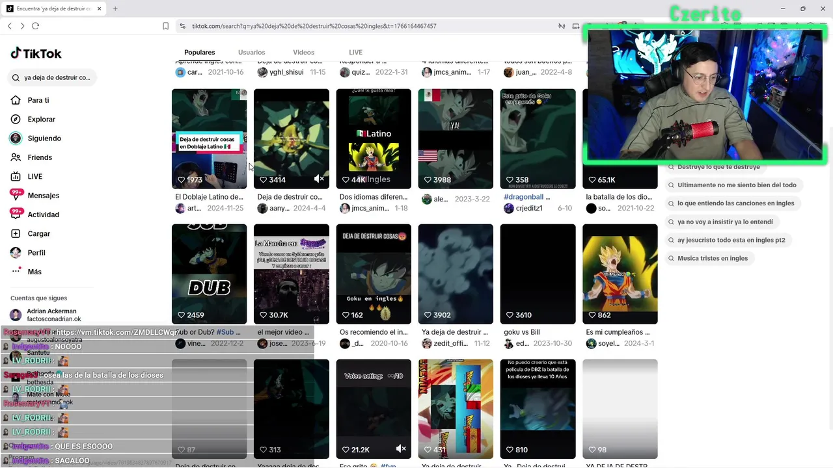
Task: Open Para ti home icon
Action: click(x=16, y=100)
